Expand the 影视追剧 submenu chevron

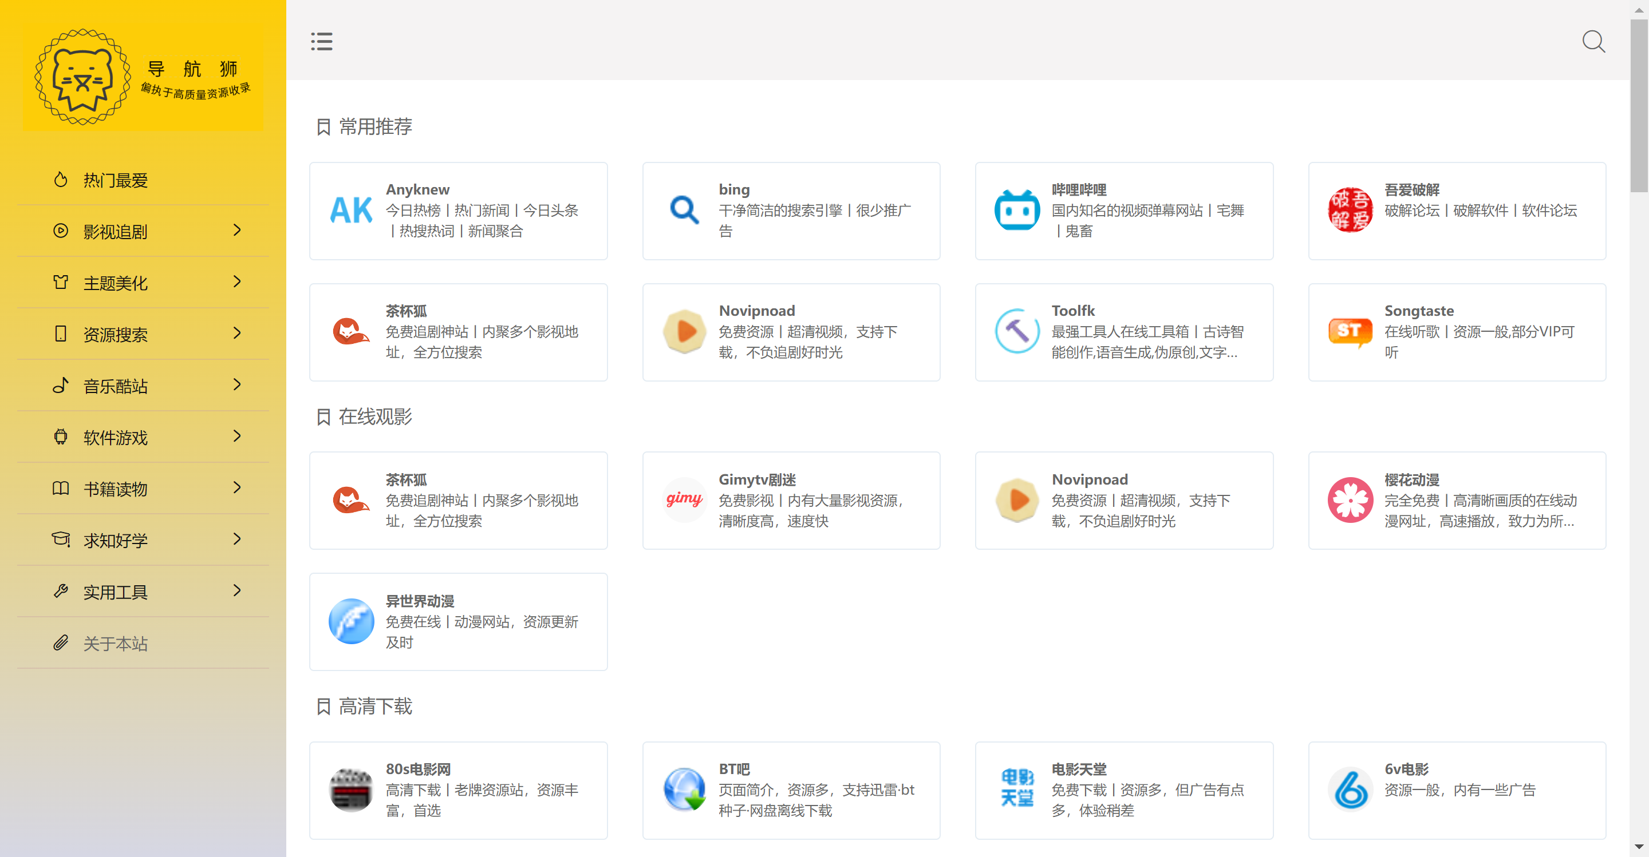[x=237, y=230]
